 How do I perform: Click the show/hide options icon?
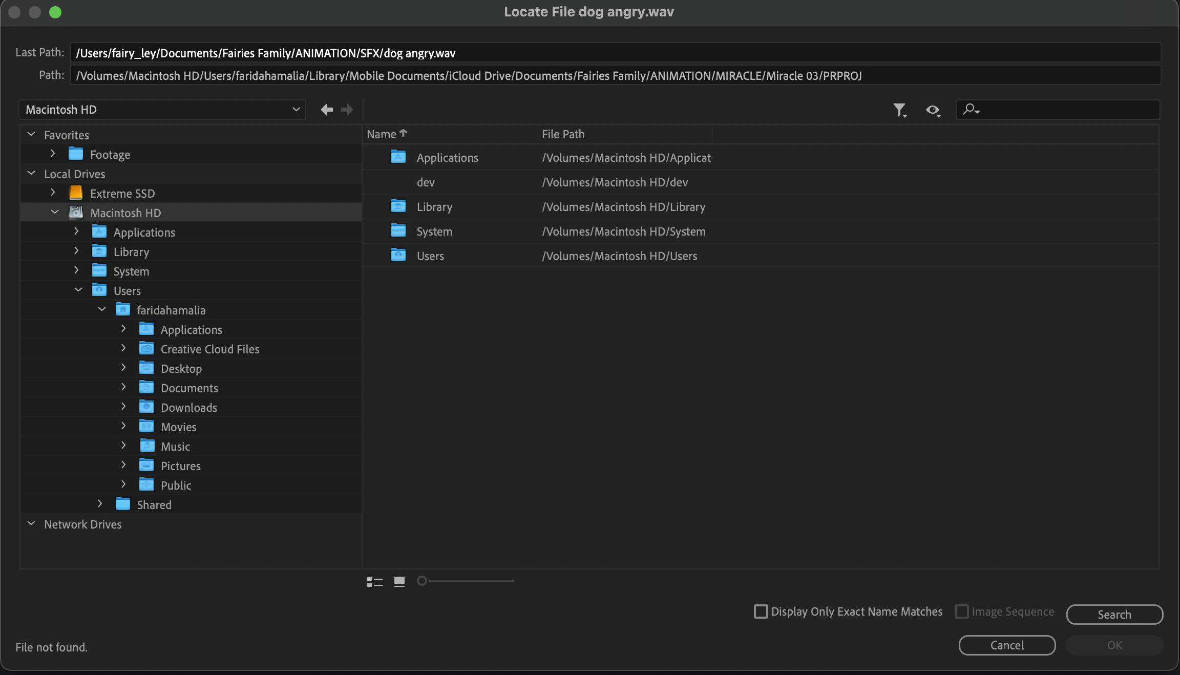pyautogui.click(x=933, y=109)
